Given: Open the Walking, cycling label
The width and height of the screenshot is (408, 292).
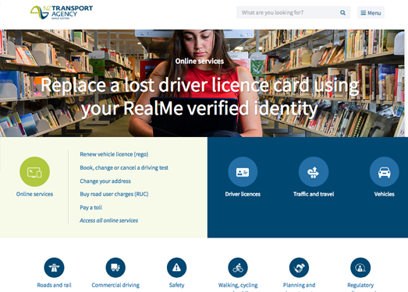Looking at the screenshot, I should click(x=238, y=285).
